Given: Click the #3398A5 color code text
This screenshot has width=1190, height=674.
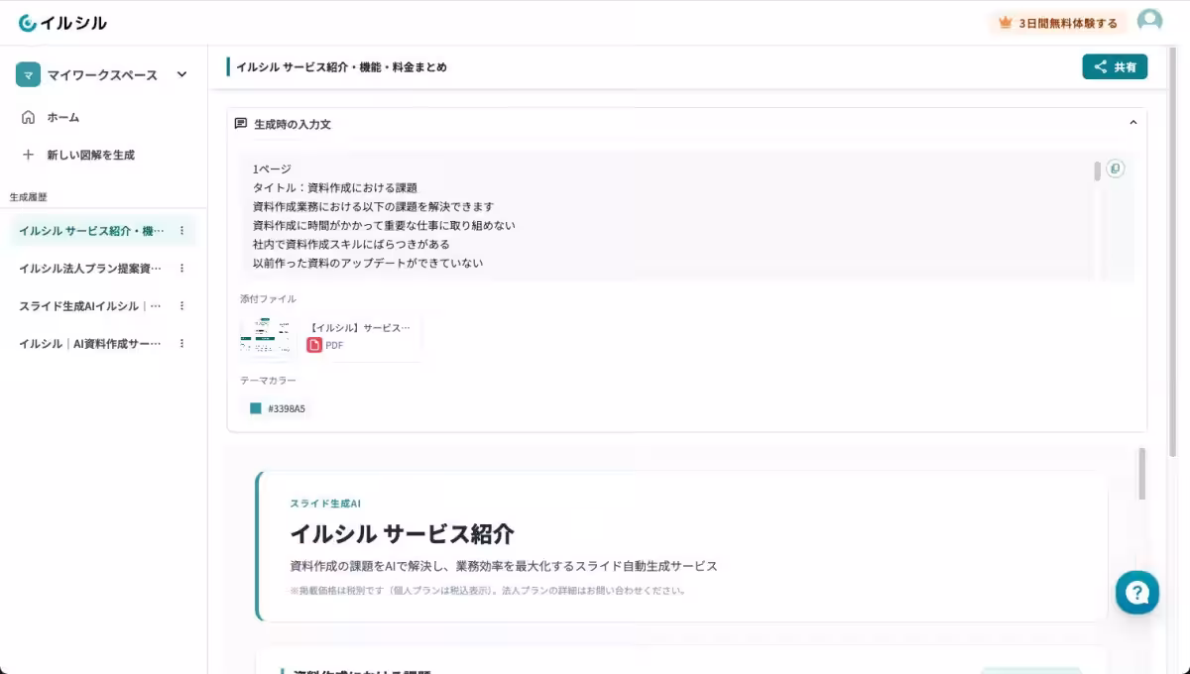Looking at the screenshot, I should [287, 408].
